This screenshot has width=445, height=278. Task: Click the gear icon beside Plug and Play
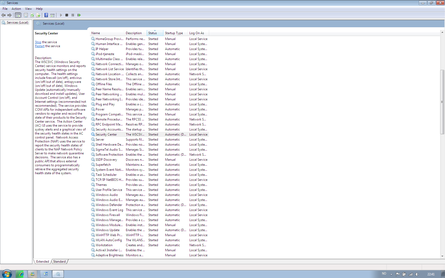click(x=93, y=104)
